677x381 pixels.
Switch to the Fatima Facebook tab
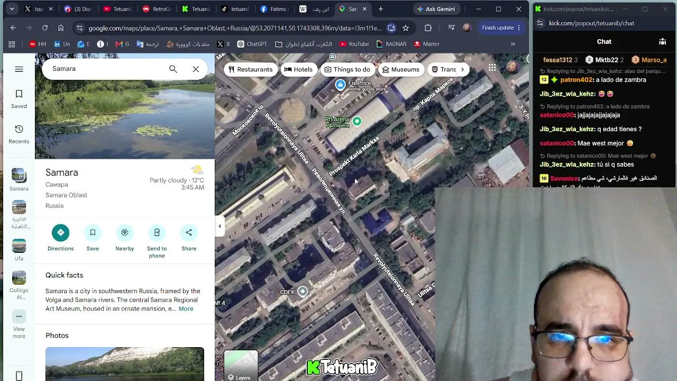(x=276, y=9)
